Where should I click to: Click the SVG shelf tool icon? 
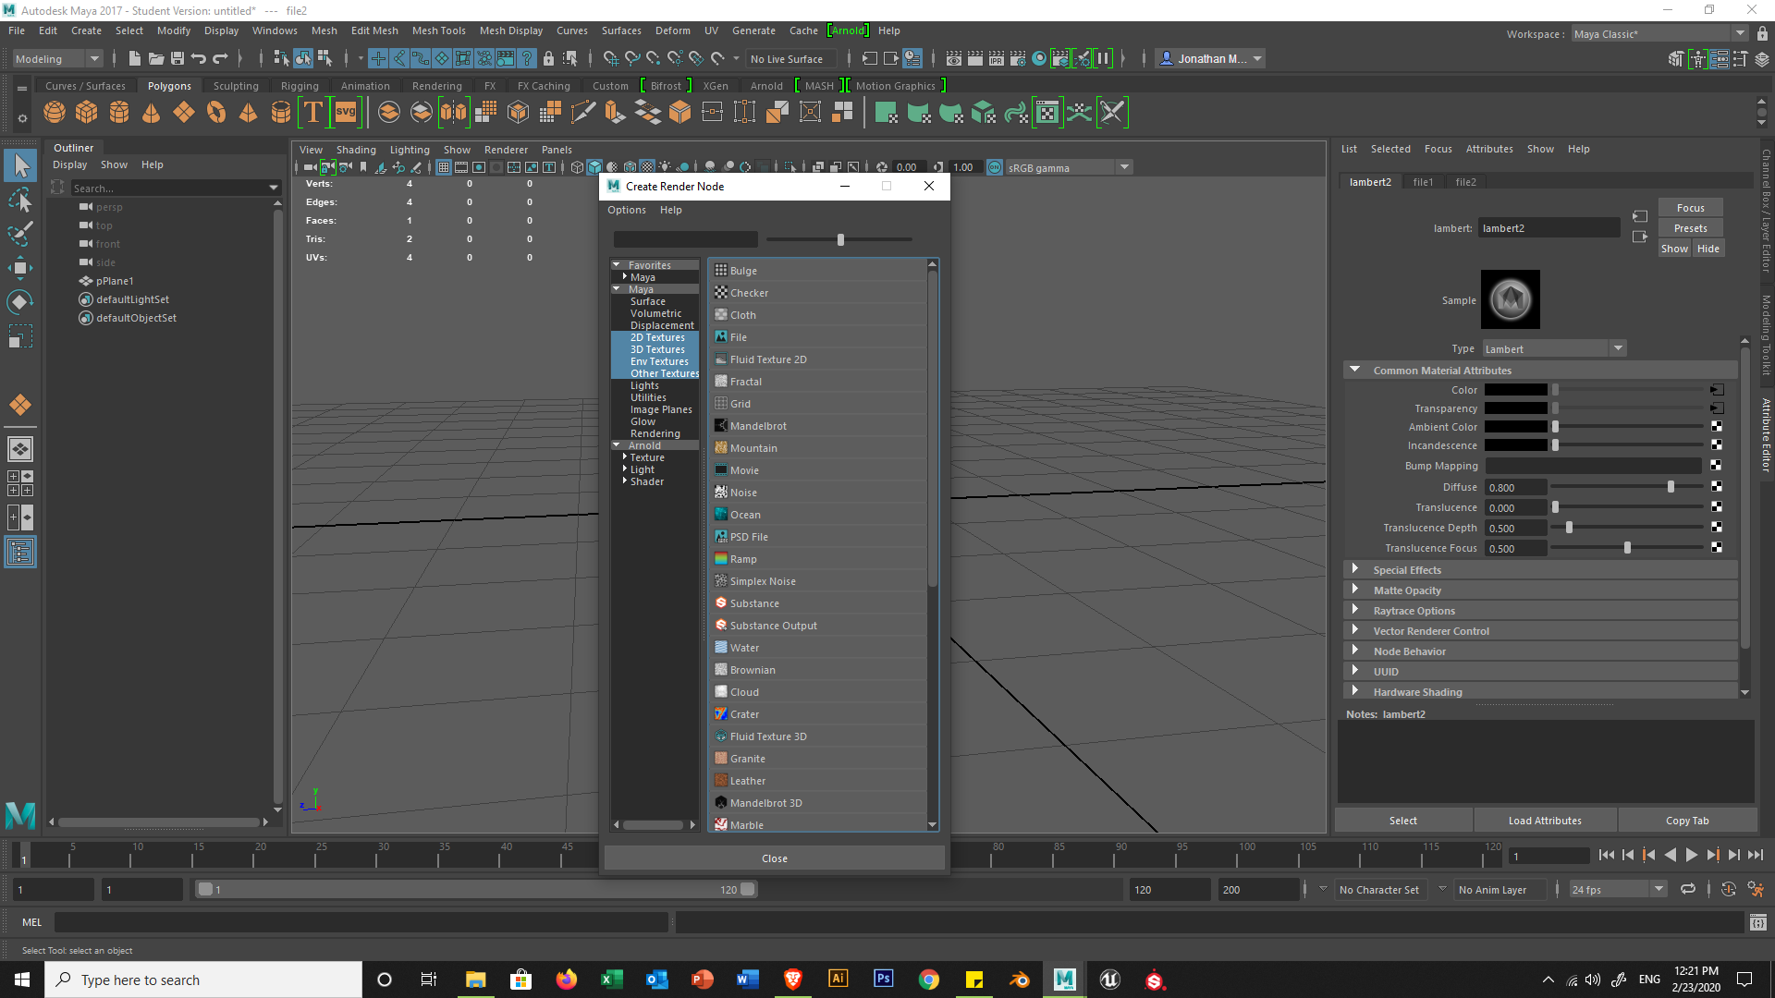click(x=346, y=113)
